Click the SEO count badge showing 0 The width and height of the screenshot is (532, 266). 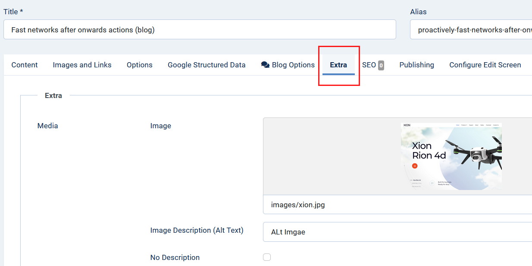[381, 65]
